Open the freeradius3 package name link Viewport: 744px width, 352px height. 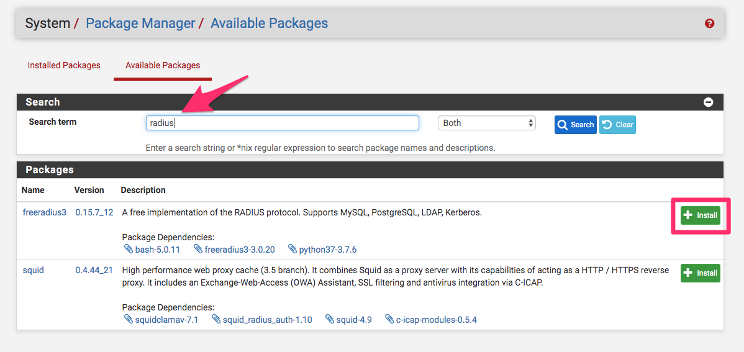tap(45, 212)
